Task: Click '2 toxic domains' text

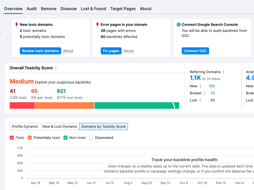Action: tap(33, 31)
